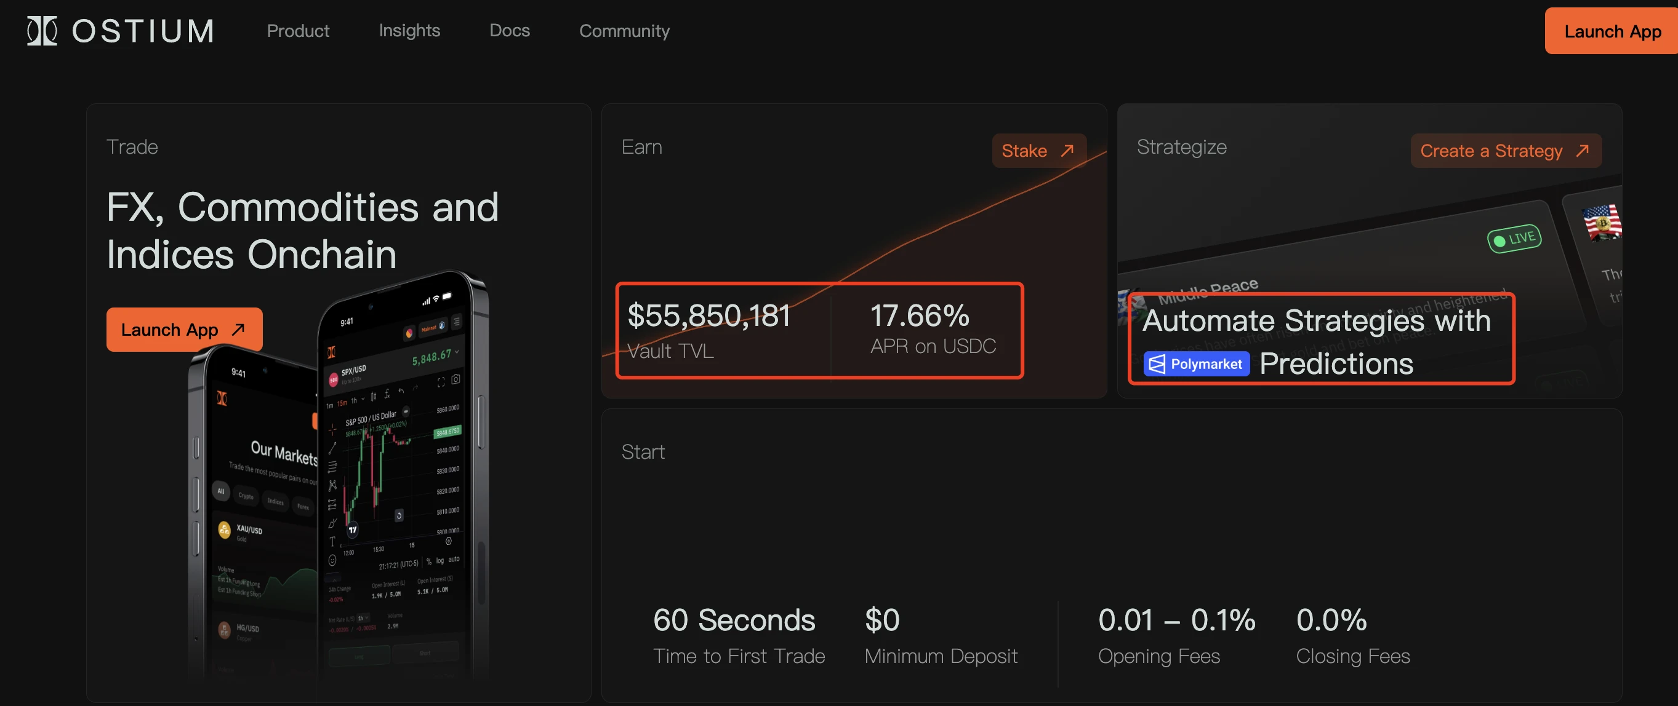Select the text annotation tool on the chart

332,542
